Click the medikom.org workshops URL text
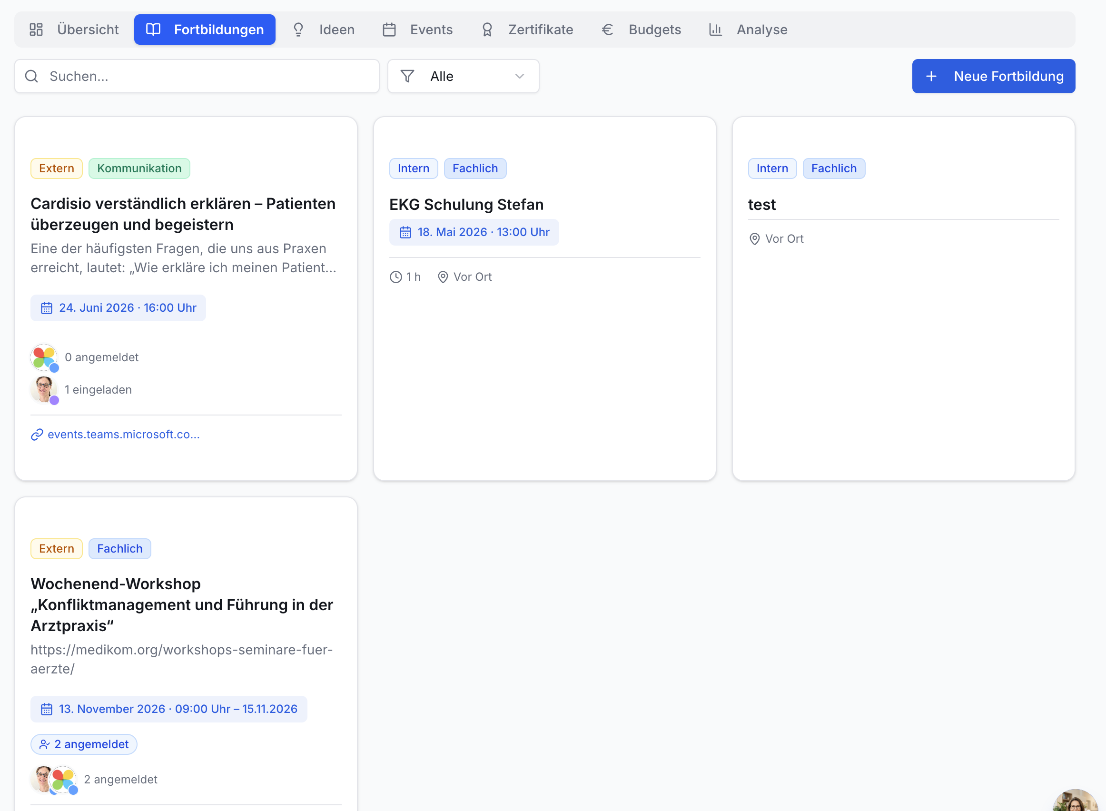The width and height of the screenshot is (1106, 811). (182, 659)
